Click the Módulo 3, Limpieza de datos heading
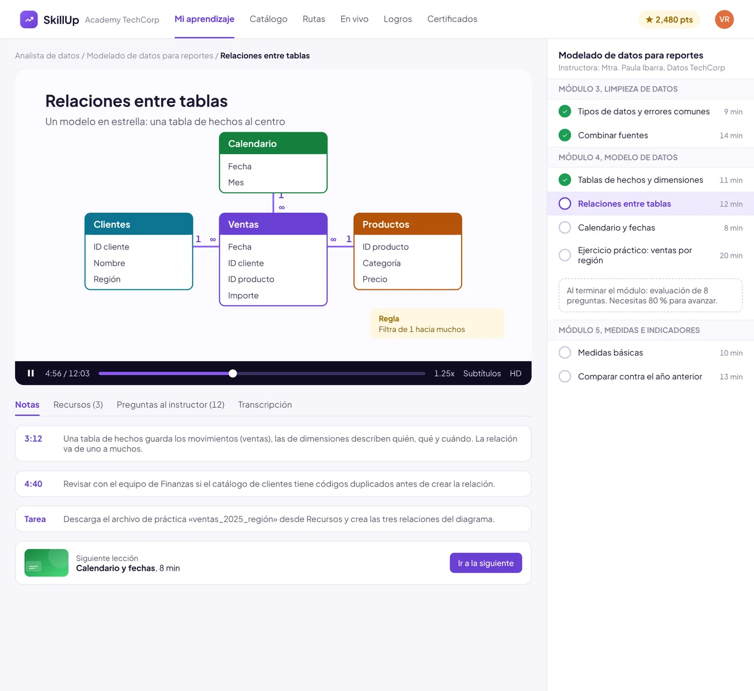The height and width of the screenshot is (691, 754). pyautogui.click(x=618, y=89)
